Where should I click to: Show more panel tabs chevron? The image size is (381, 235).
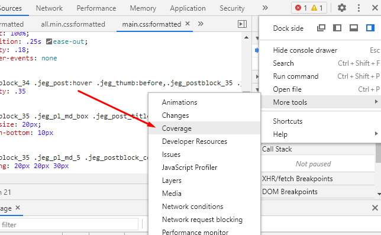pos(265,8)
